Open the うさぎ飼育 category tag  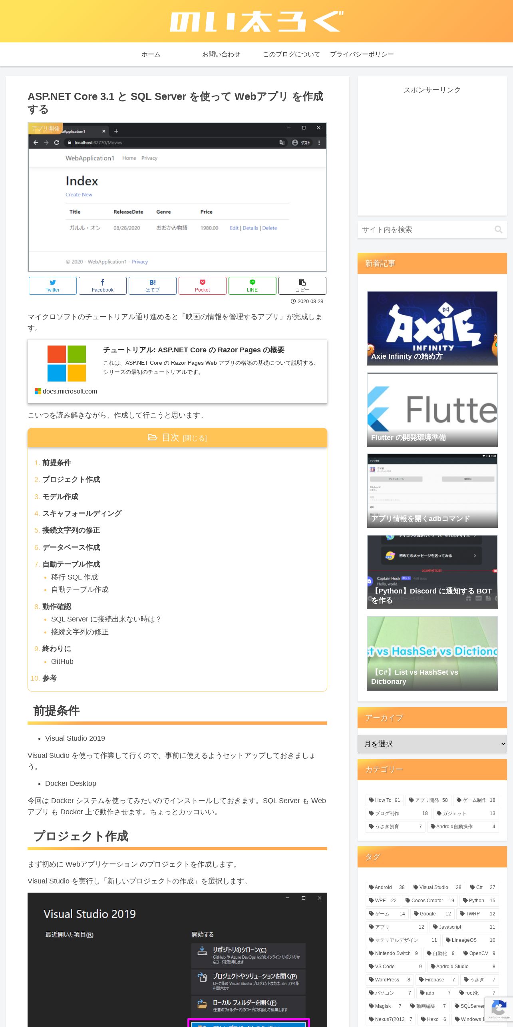click(x=395, y=827)
